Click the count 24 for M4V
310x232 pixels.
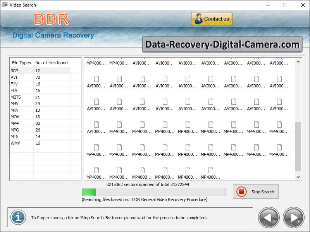(38, 104)
